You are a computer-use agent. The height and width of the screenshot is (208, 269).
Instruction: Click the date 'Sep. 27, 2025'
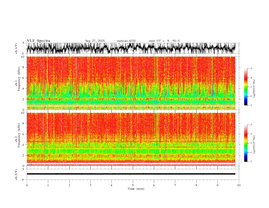pyautogui.click(x=95, y=41)
